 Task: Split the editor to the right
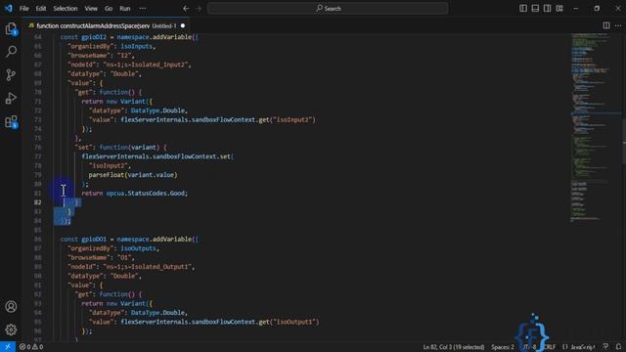point(606,25)
